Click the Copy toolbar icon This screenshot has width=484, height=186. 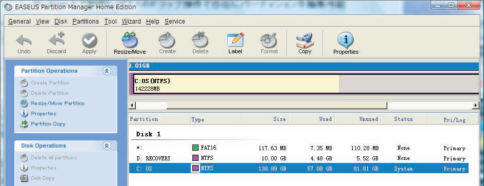pos(304,40)
